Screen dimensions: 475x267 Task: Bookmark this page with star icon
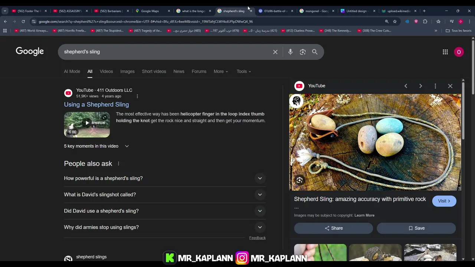pyautogui.click(x=395, y=22)
